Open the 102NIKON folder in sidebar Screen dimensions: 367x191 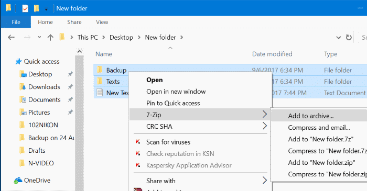click(x=43, y=125)
